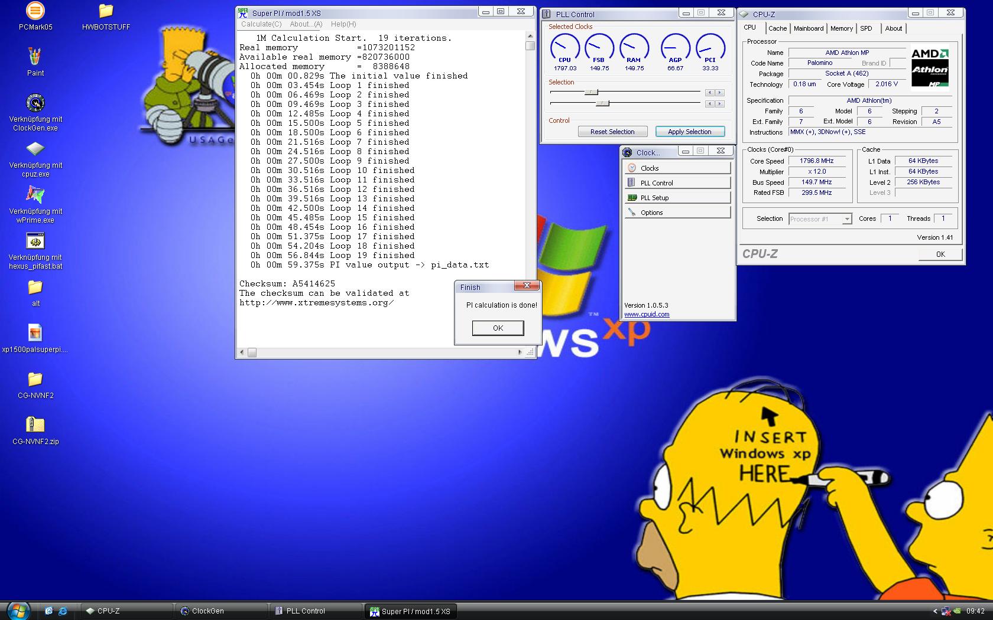Launch the Paint desktop shortcut
The image size is (993, 620).
click(x=35, y=57)
